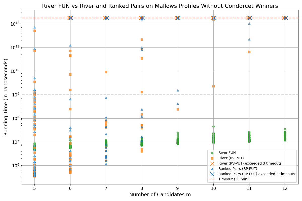
Task: Click the blue X timeout legend marker
Action: 212,174
